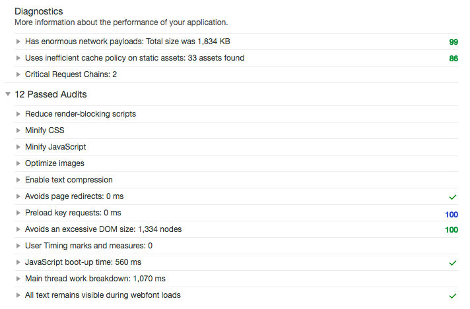Viewport: 470px width, 309px height.
Task: Expand User Timing marks and measures arrow
Action: (18, 246)
